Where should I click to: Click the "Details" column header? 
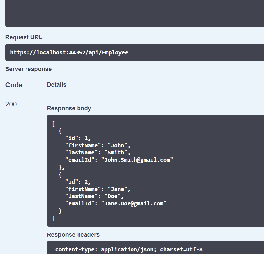tap(57, 85)
